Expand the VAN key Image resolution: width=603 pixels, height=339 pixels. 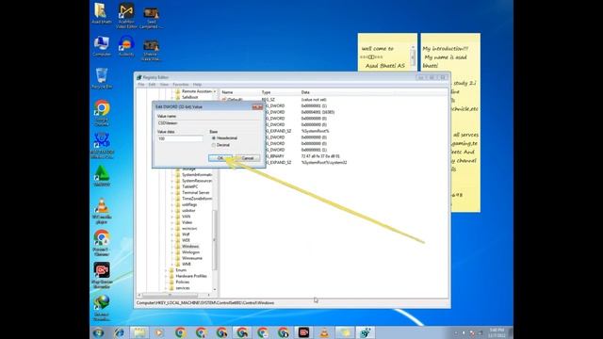(172, 217)
